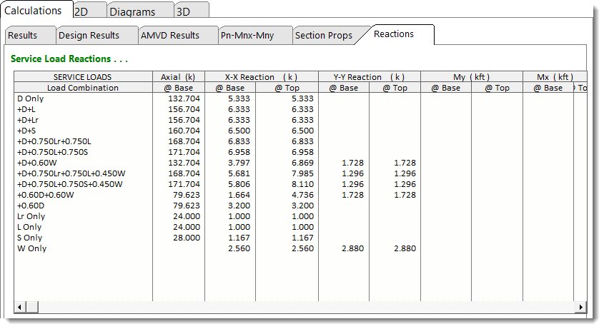
Task: Select the 'D Only' load combination row
Action: (31, 98)
